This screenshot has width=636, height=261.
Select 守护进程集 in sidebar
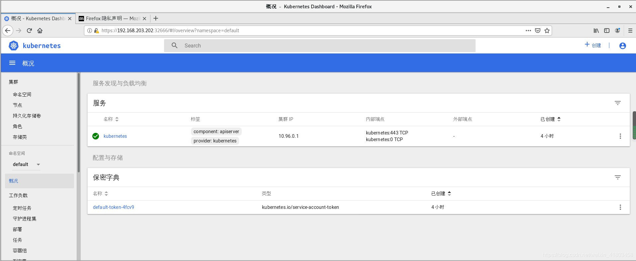pos(25,219)
